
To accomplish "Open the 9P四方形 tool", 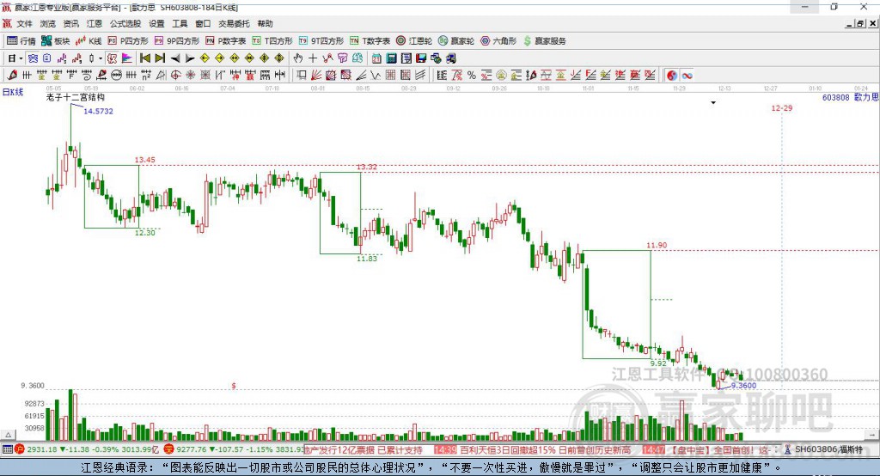I will click(x=177, y=41).
